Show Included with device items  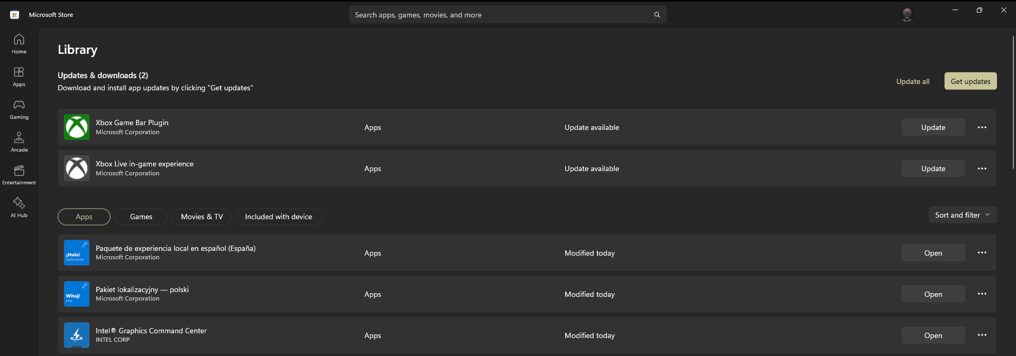[x=278, y=217]
